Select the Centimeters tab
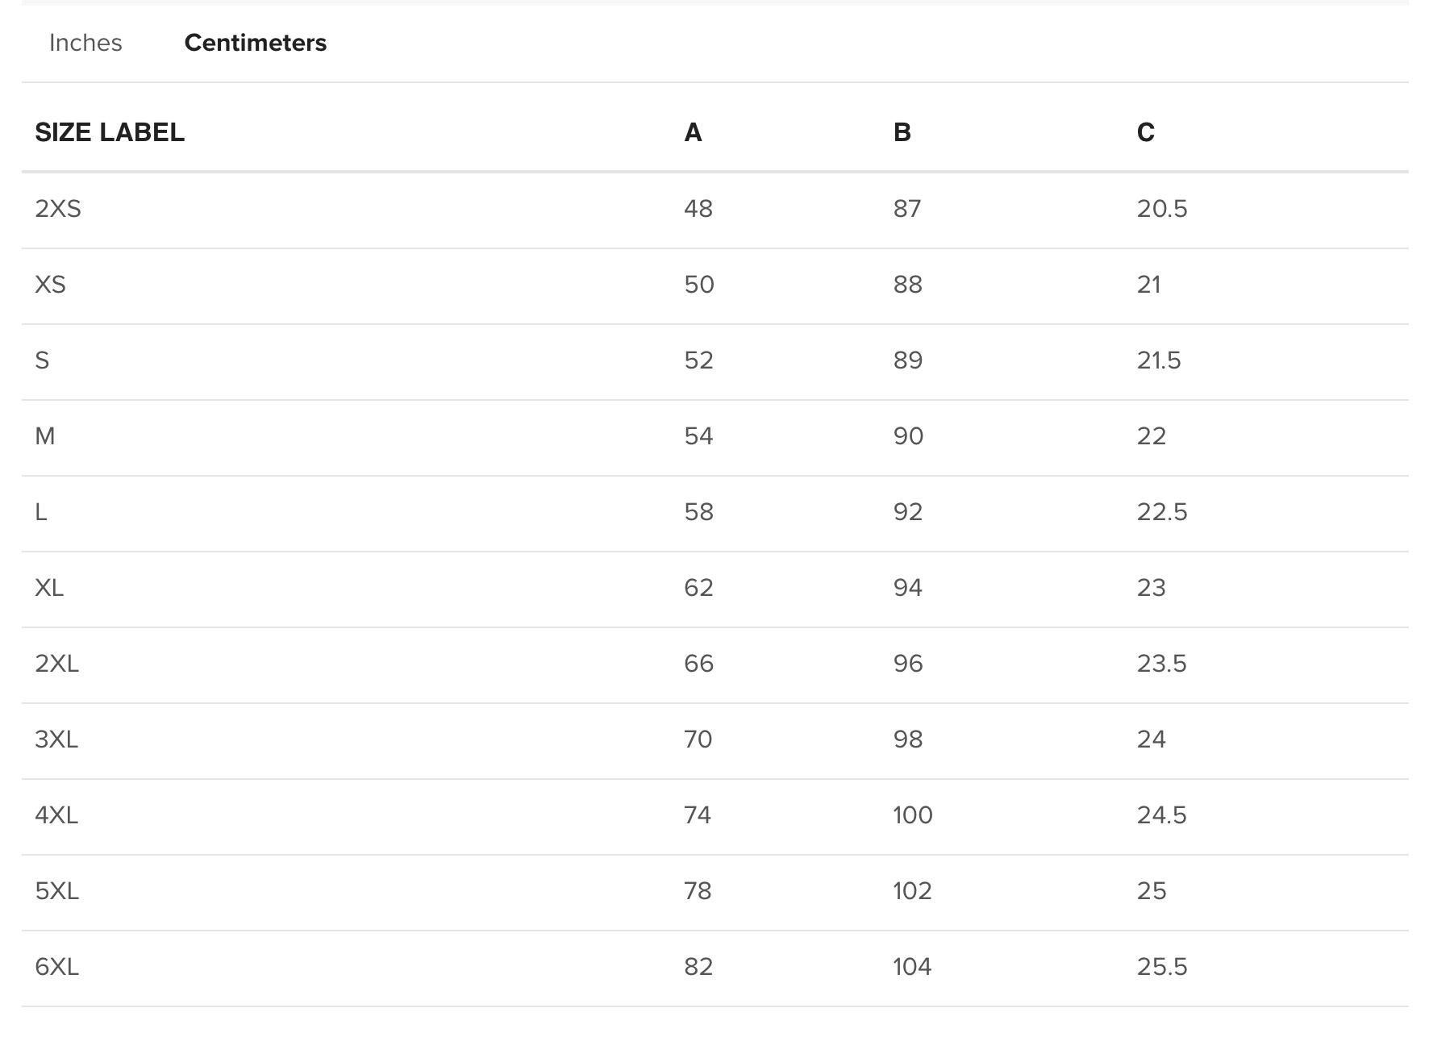Viewport: 1429px width, 1058px height. [255, 43]
